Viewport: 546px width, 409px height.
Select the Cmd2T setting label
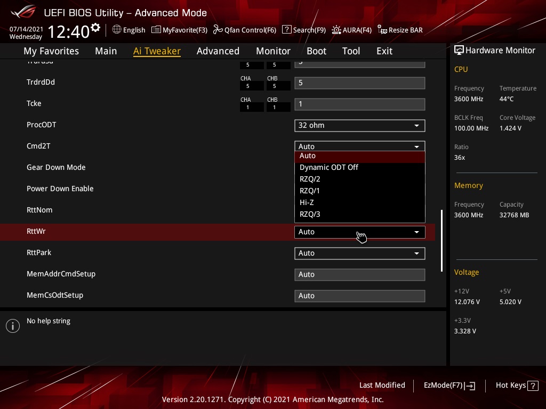tap(38, 146)
